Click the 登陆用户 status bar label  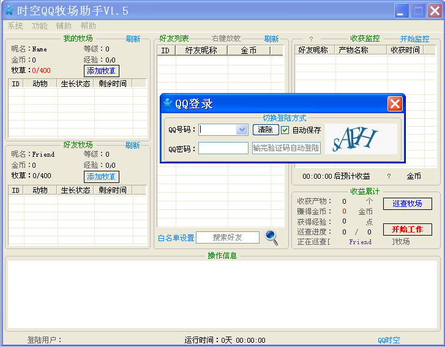(44, 340)
